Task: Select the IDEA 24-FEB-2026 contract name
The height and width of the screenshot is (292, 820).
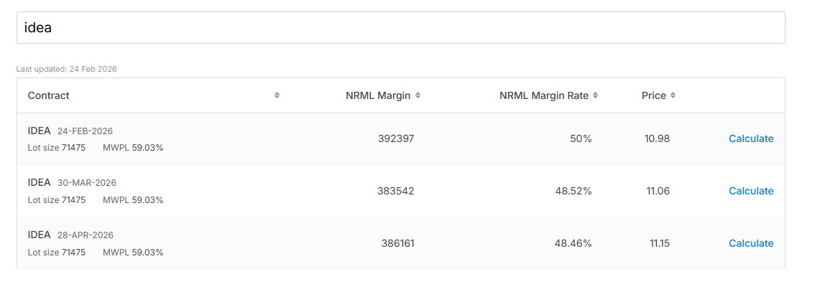Action: pyautogui.click(x=40, y=131)
